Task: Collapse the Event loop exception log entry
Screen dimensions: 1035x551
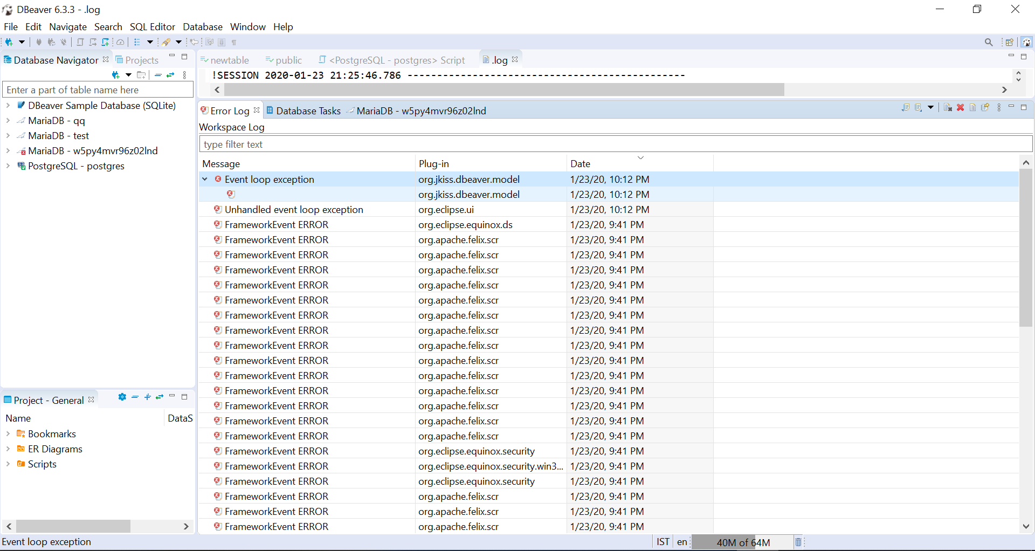Action: pos(205,180)
